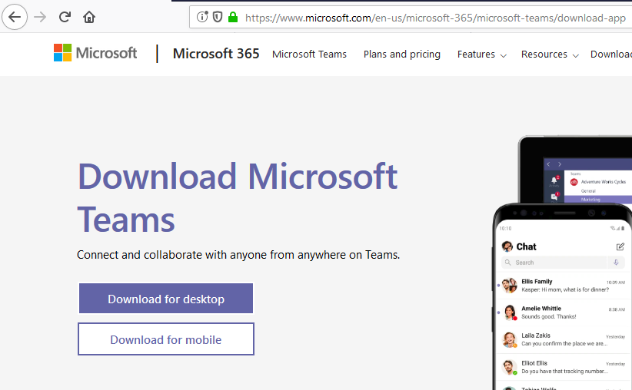Screen dimensions: 632x390
Task: Click the Search field in phone mockup
Action: point(554,263)
